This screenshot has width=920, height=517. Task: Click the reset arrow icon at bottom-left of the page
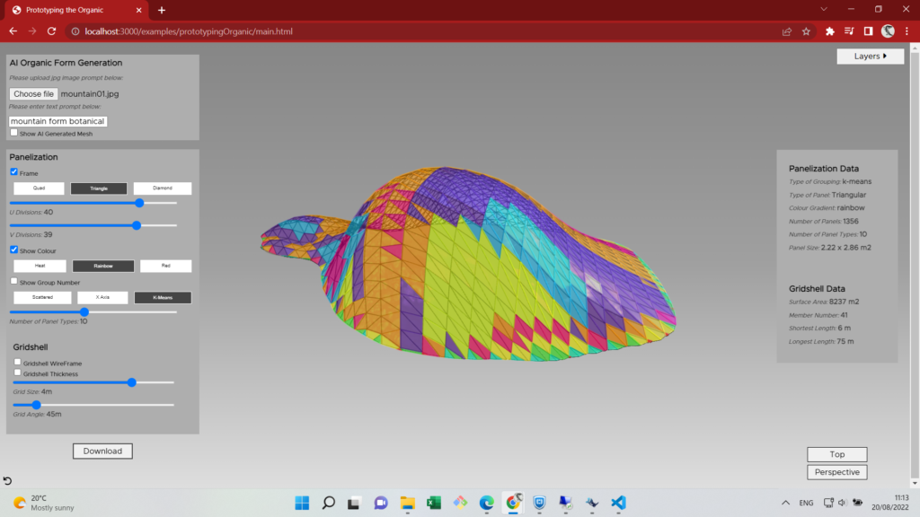click(x=8, y=482)
